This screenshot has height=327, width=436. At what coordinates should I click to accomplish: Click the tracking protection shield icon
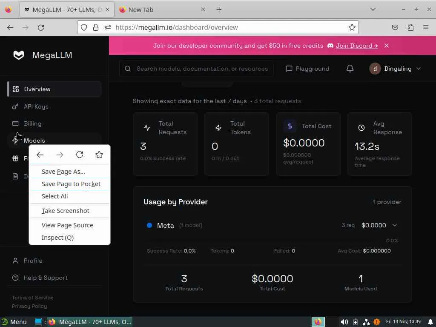point(84,27)
